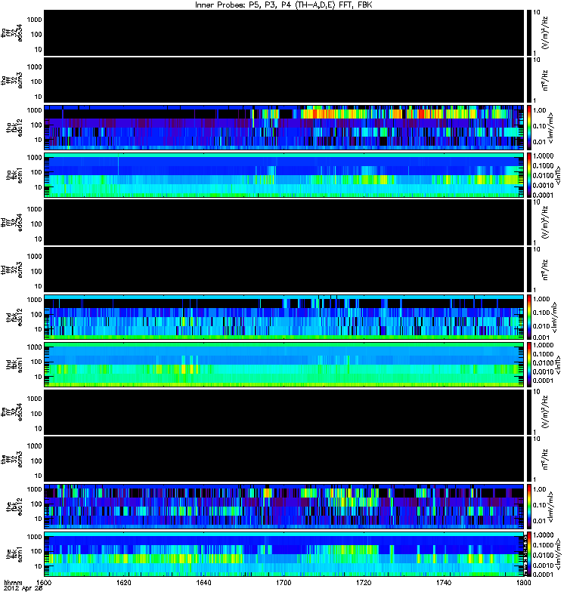Click the 0.001 value on thd edc12 color bar
This screenshot has height=604, width=567.
pyautogui.click(x=541, y=337)
